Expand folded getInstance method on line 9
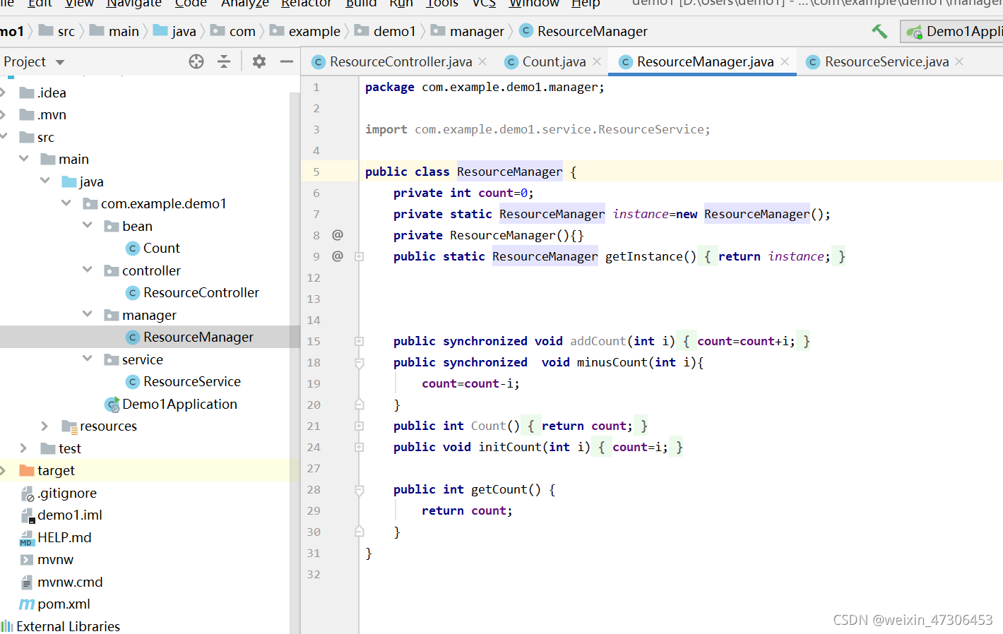1003x634 pixels. point(359,256)
